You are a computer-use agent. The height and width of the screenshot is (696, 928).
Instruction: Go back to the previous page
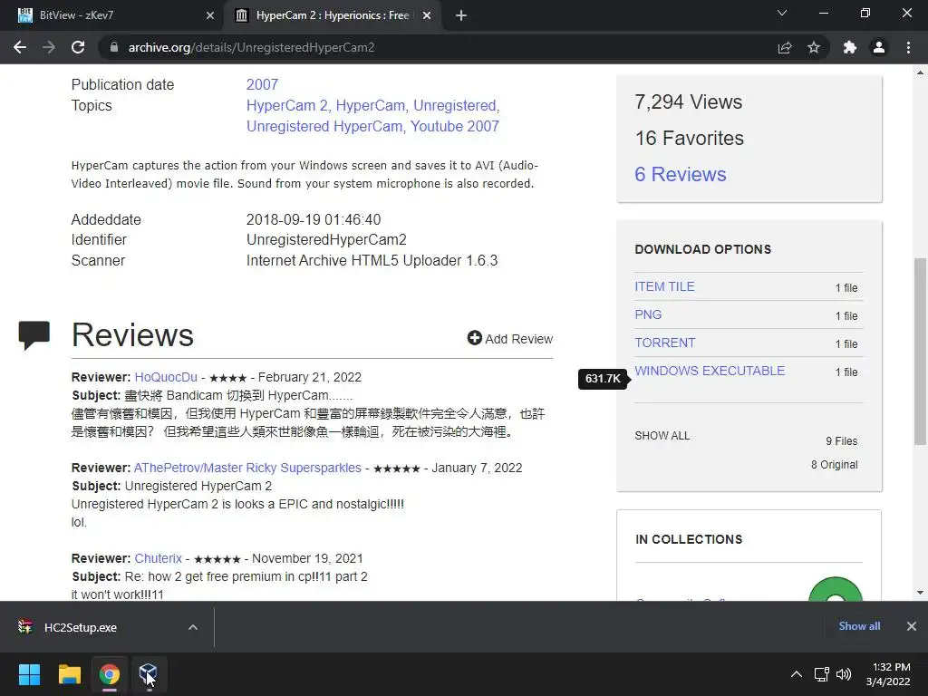click(x=20, y=47)
